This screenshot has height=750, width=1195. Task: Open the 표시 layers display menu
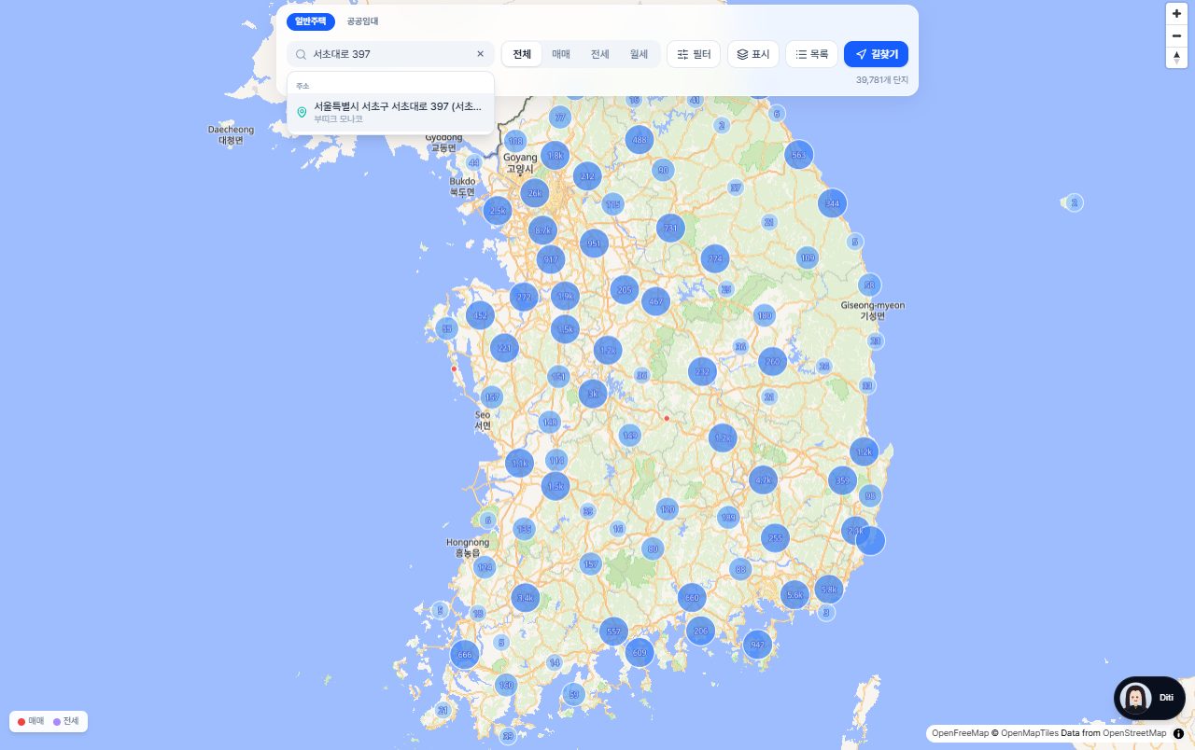coord(753,54)
